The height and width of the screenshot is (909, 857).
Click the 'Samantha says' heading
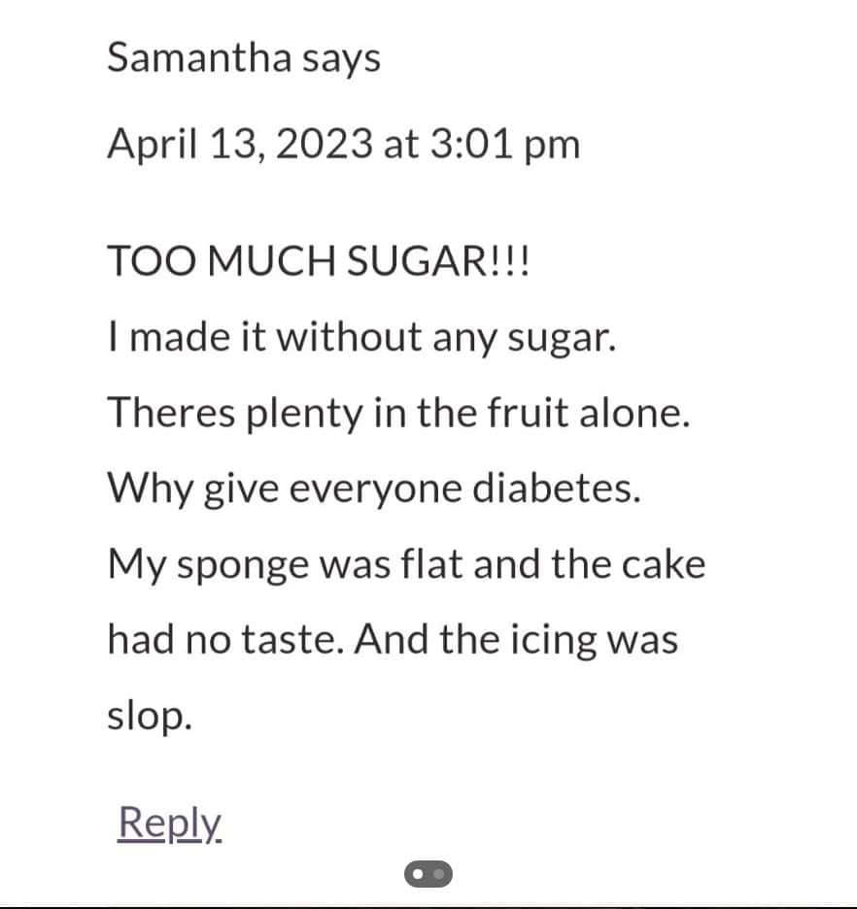(x=244, y=58)
